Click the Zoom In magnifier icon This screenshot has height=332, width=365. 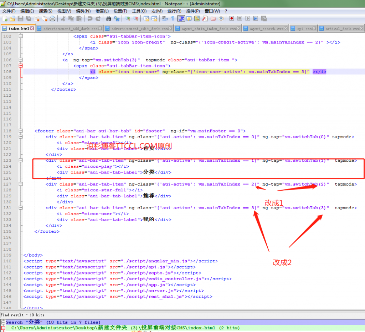127,19
